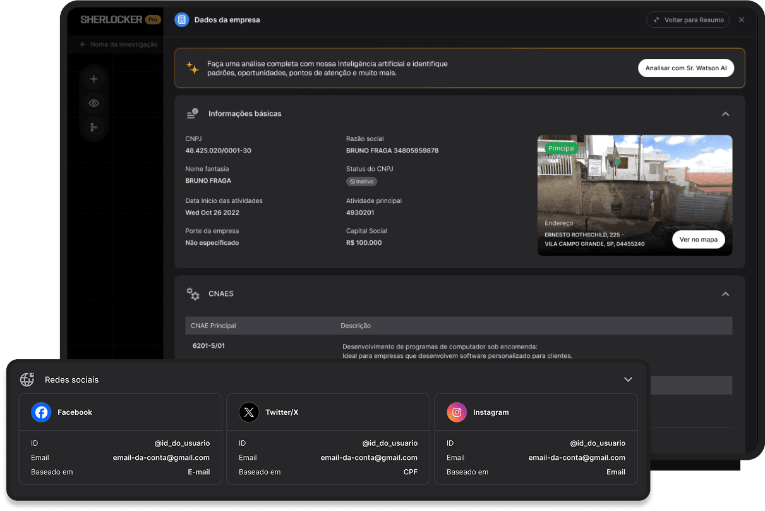Click the blue Dados da empresa building icon
765x511 pixels.
[182, 20]
